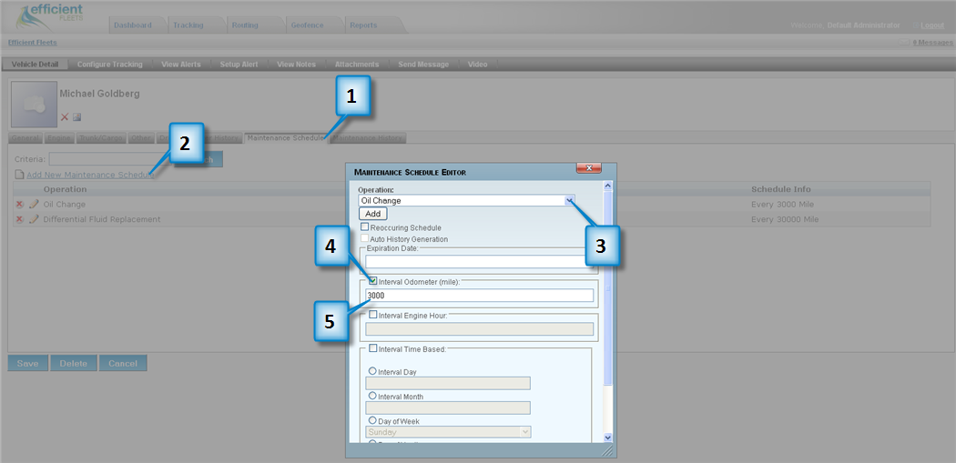The width and height of the screenshot is (956, 463).
Task: Switch to the Maintenance Schedule tab
Action: pos(285,138)
